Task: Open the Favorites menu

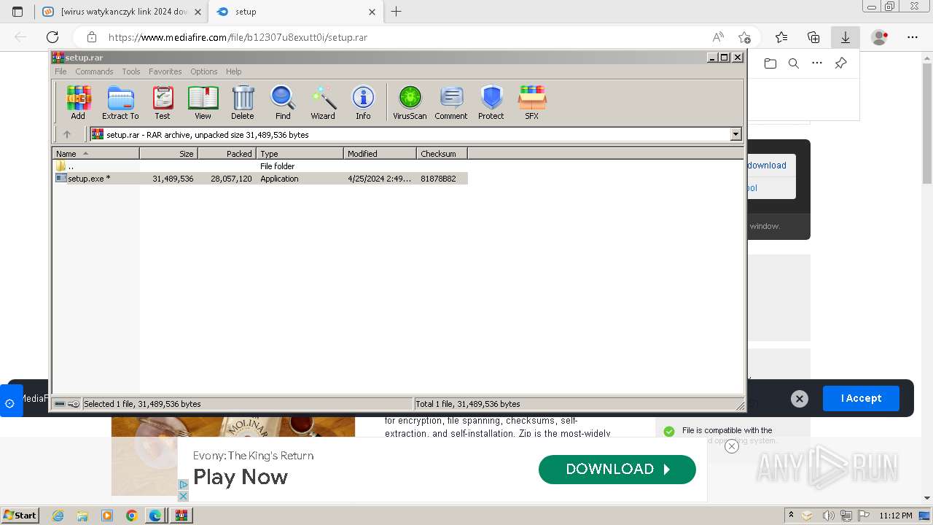Action: [x=165, y=71]
